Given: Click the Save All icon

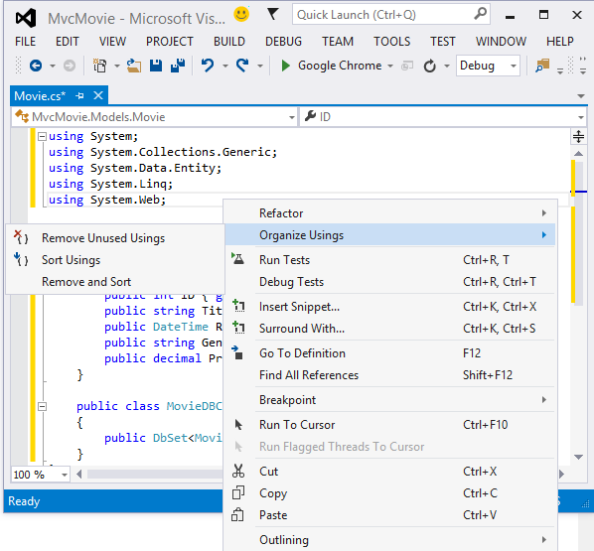Looking at the screenshot, I should 177,66.
